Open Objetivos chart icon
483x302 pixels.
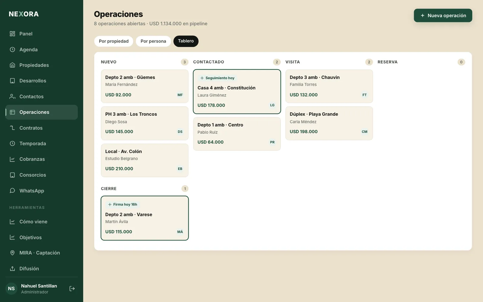click(12, 237)
